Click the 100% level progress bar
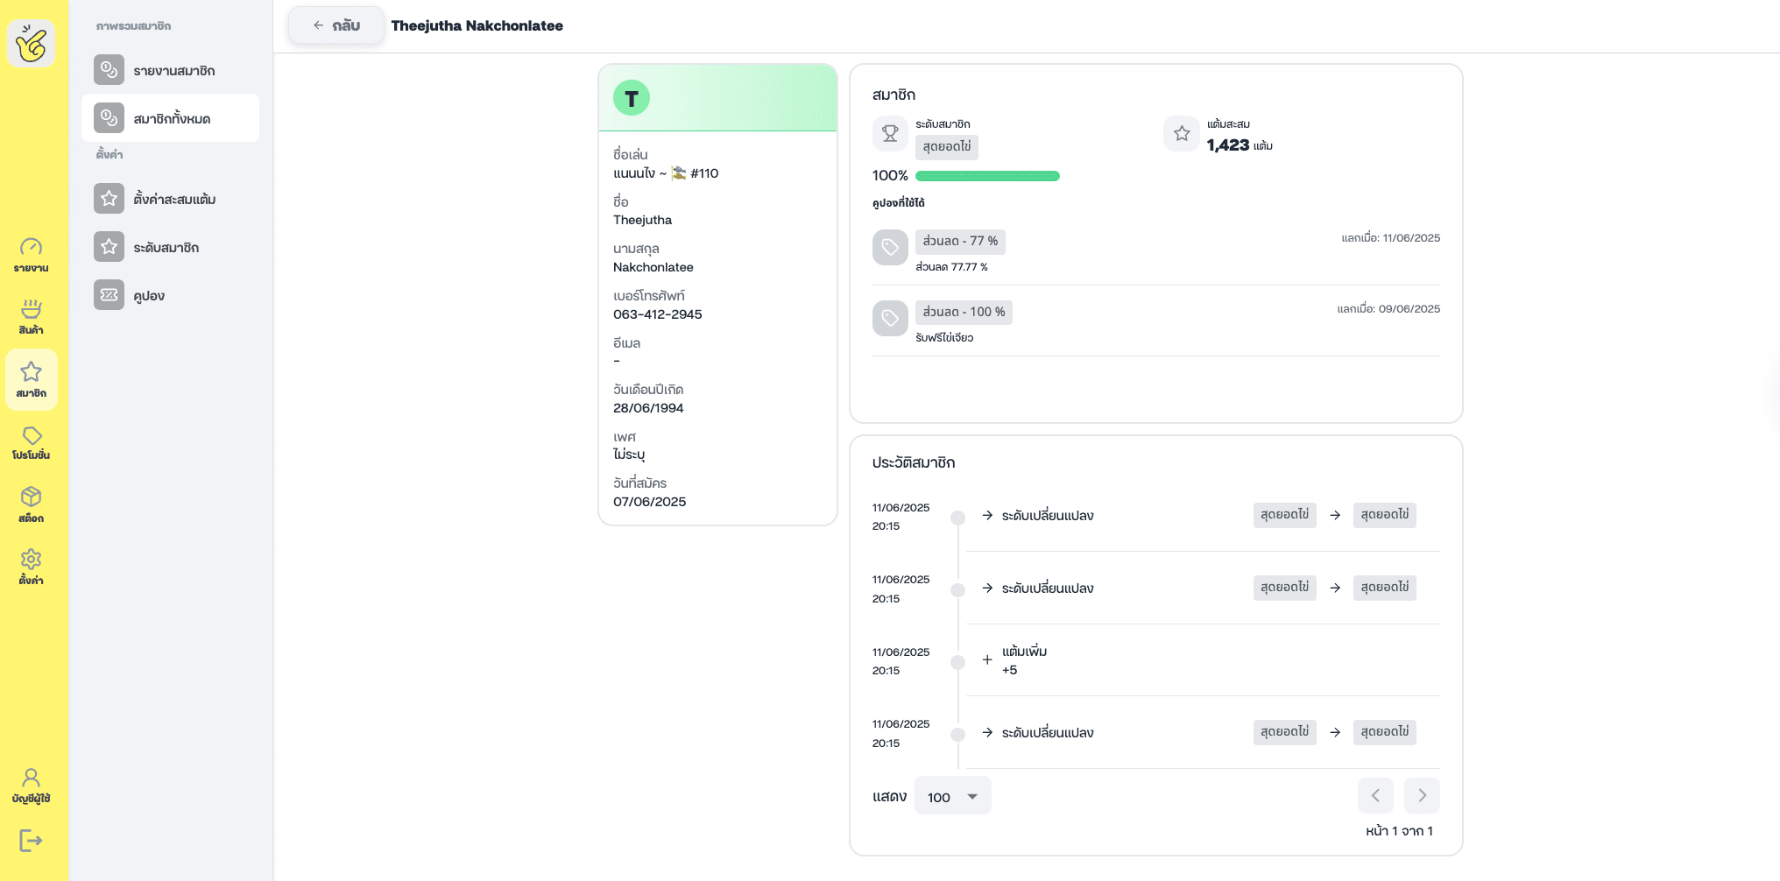 (987, 176)
